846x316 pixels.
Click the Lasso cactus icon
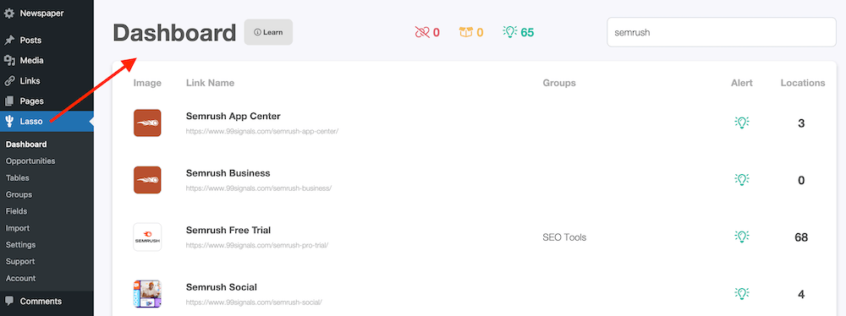[9, 122]
